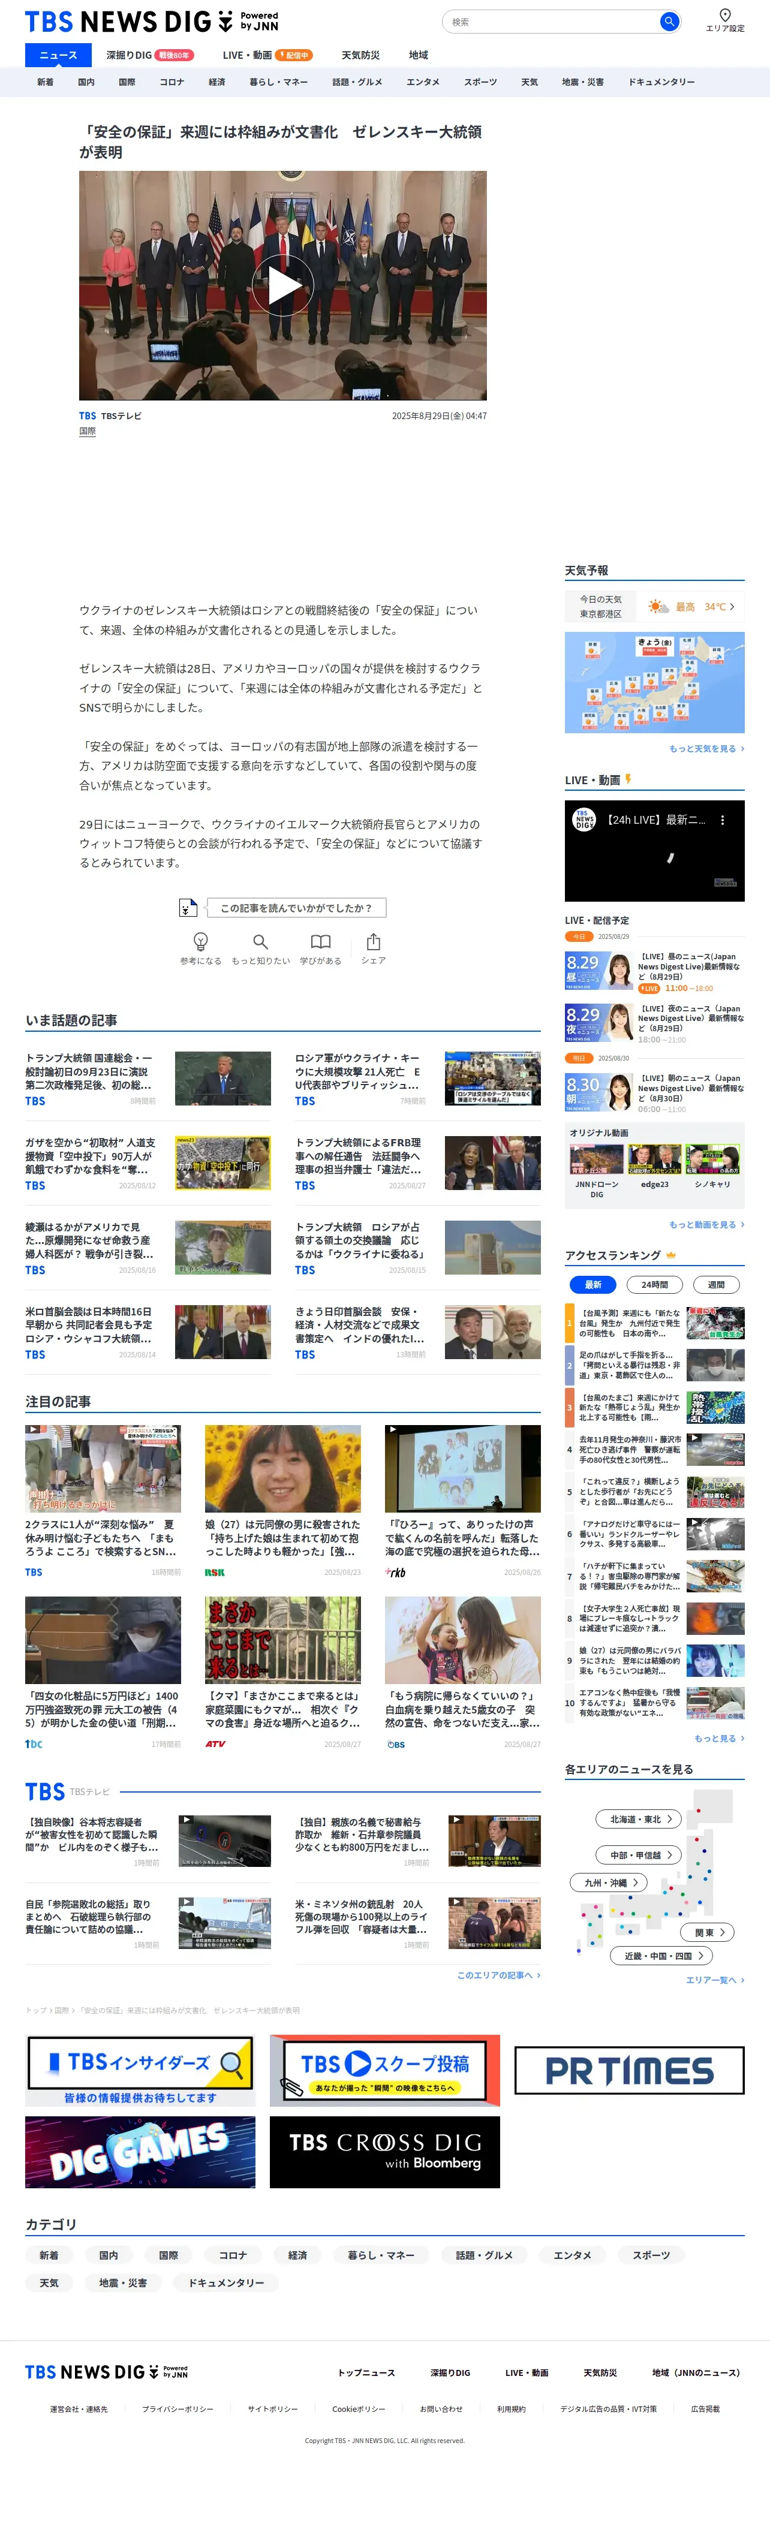Select the 地域 main tab
Viewport: 770px width, 2524px height.
(x=419, y=55)
